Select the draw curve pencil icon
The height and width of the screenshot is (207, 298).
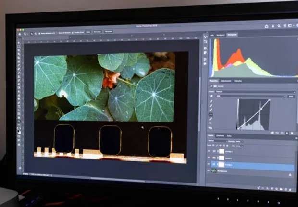tap(211, 119)
